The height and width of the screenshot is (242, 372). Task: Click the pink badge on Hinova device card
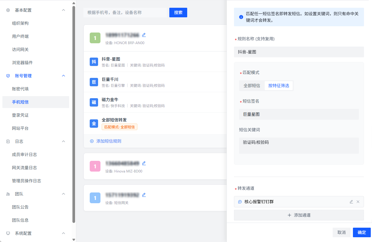(95, 166)
